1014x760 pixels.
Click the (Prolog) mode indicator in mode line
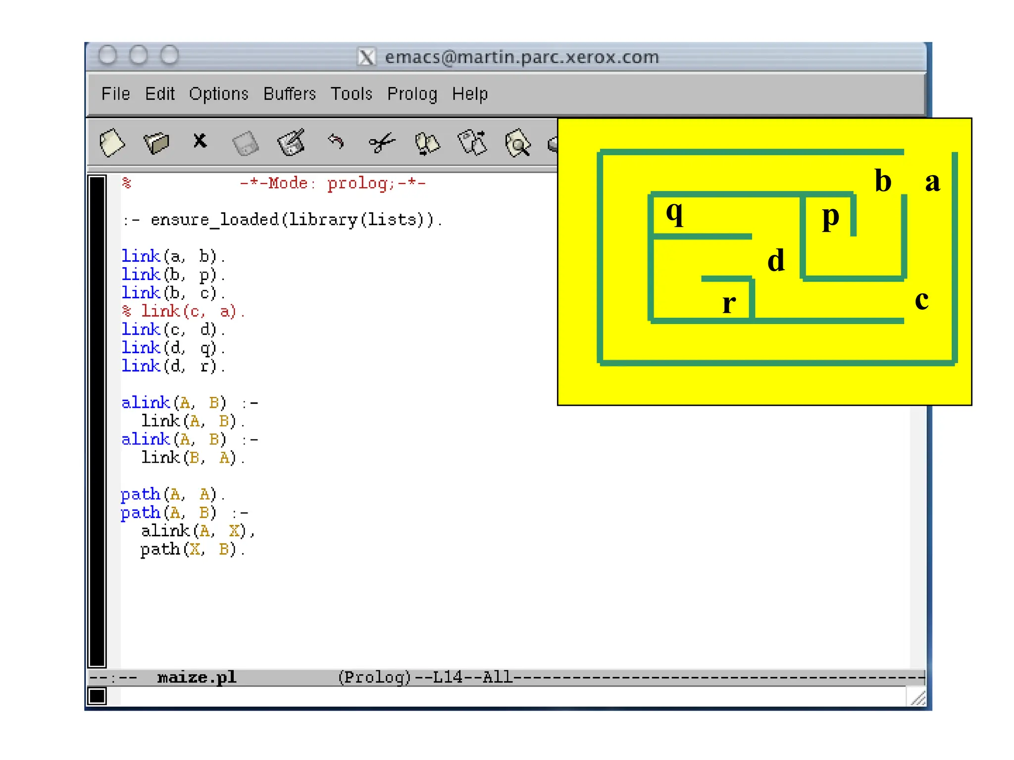point(374,677)
